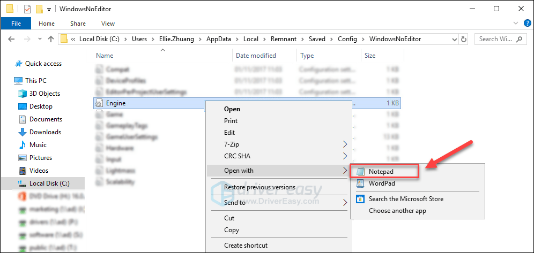Click the Properties quick access icon
534x253 pixels.
pyautogui.click(x=27, y=9)
